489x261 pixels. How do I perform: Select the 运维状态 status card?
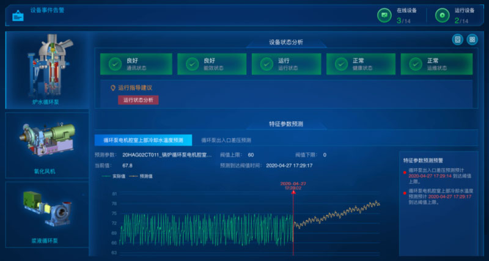pyautogui.click(x=436, y=64)
